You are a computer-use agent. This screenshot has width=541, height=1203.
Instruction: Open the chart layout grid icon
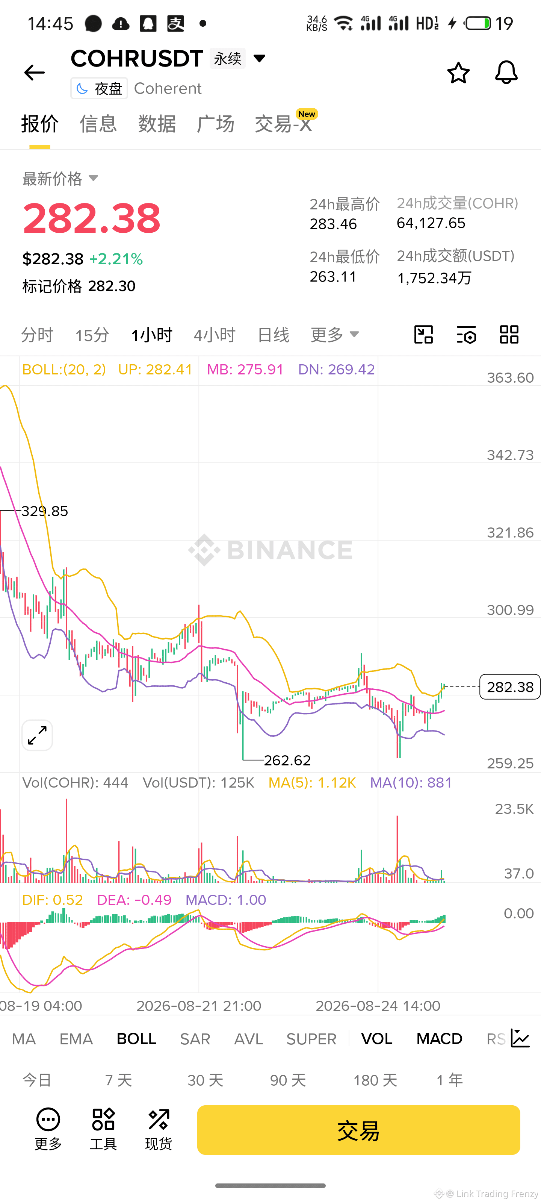(x=509, y=334)
